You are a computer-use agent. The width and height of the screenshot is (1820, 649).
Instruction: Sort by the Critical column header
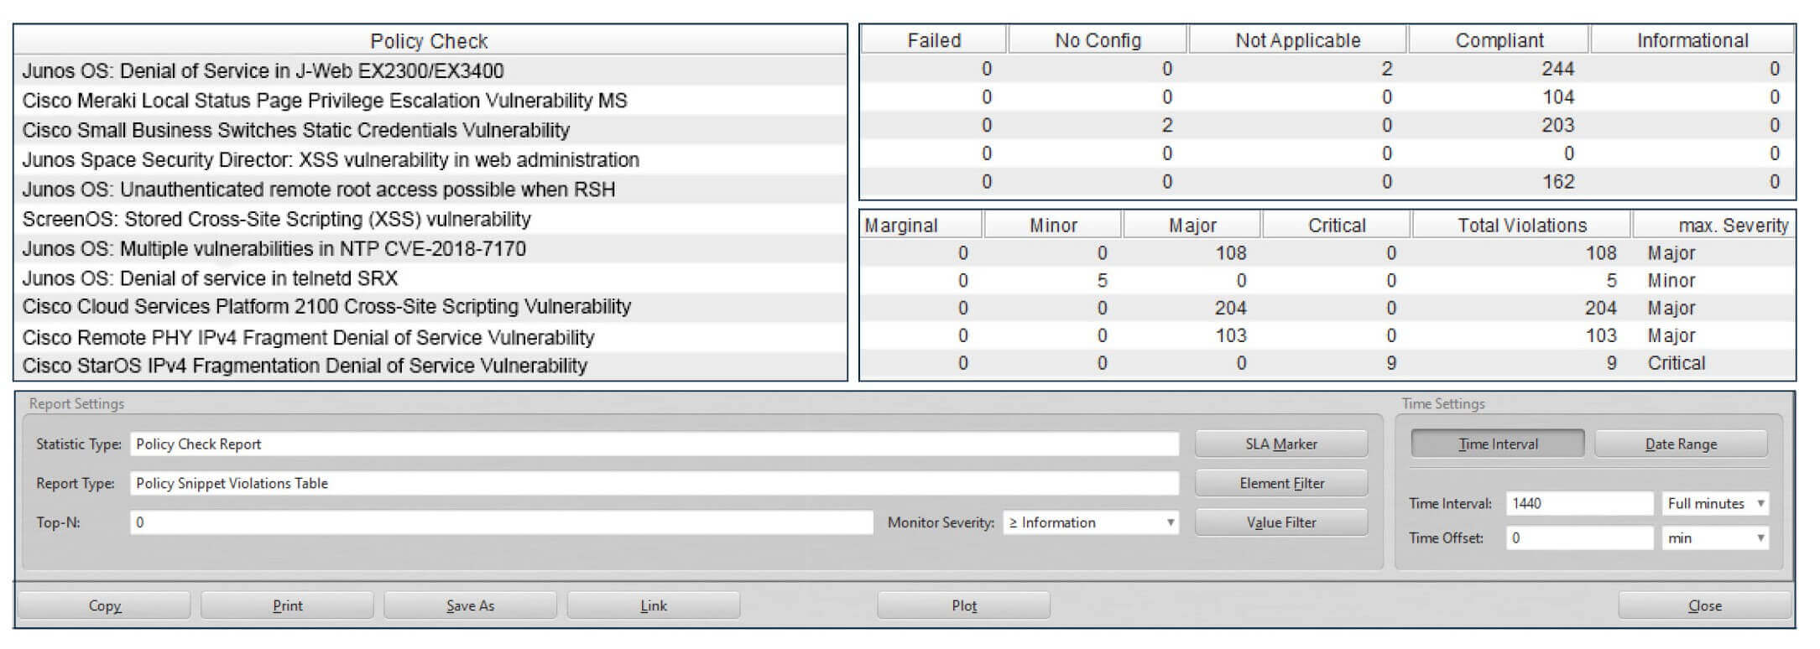tap(1337, 225)
